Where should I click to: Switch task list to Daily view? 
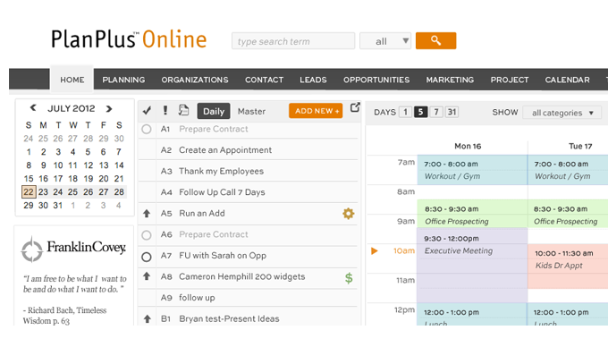(214, 111)
